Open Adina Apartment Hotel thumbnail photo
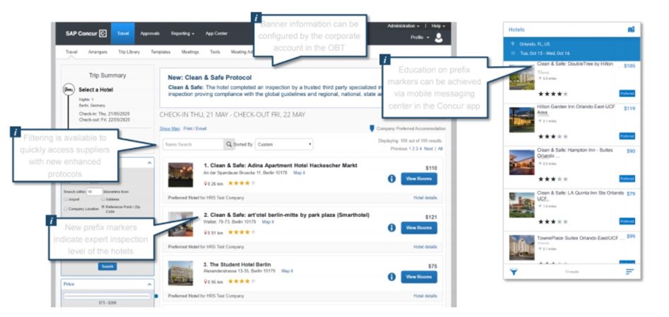 point(181,175)
